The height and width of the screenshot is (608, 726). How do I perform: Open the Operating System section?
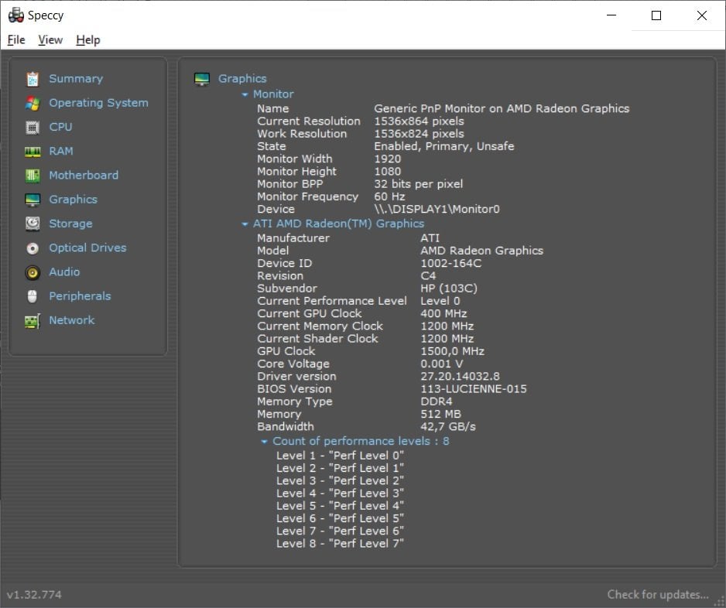pyautogui.click(x=98, y=103)
